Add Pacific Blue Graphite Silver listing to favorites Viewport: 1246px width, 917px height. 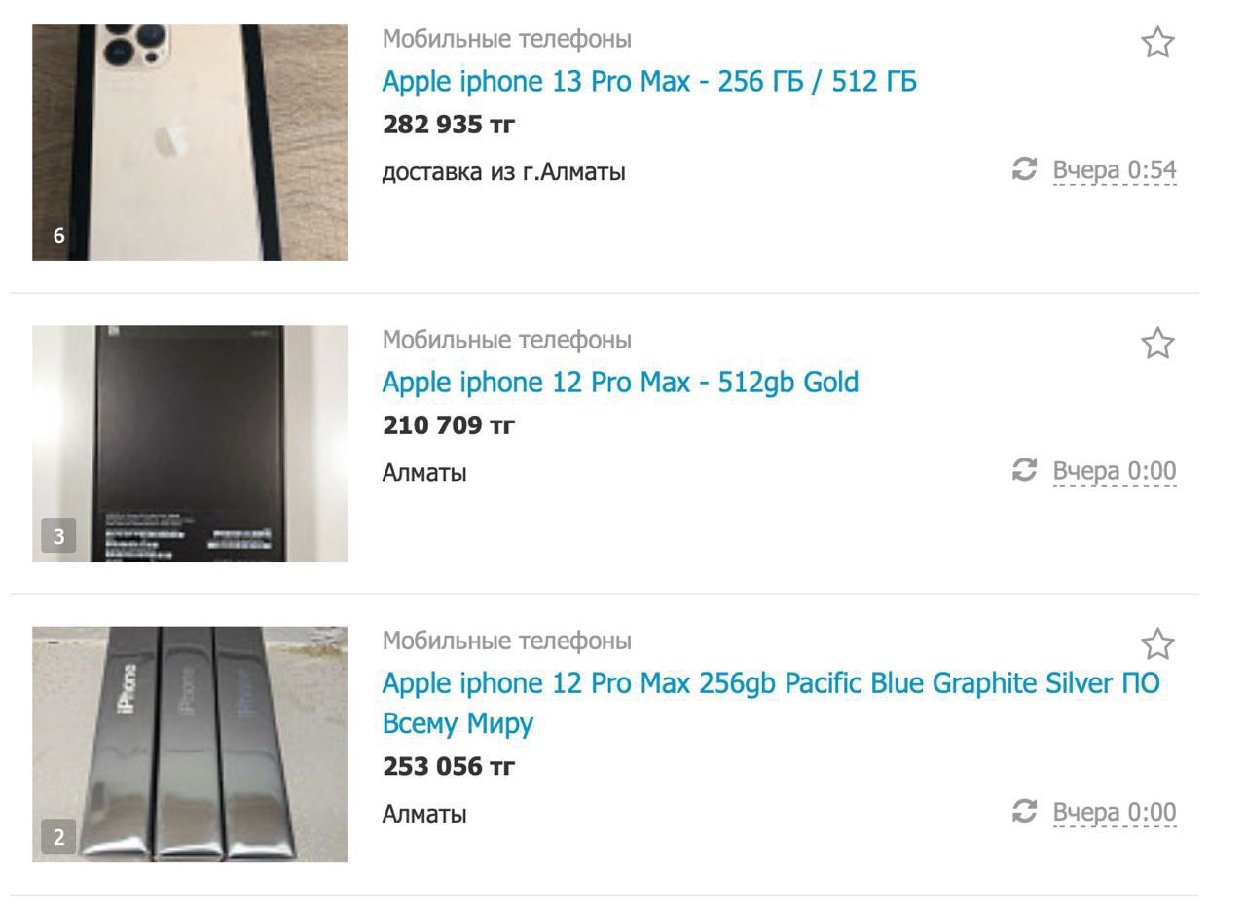pyautogui.click(x=1157, y=644)
